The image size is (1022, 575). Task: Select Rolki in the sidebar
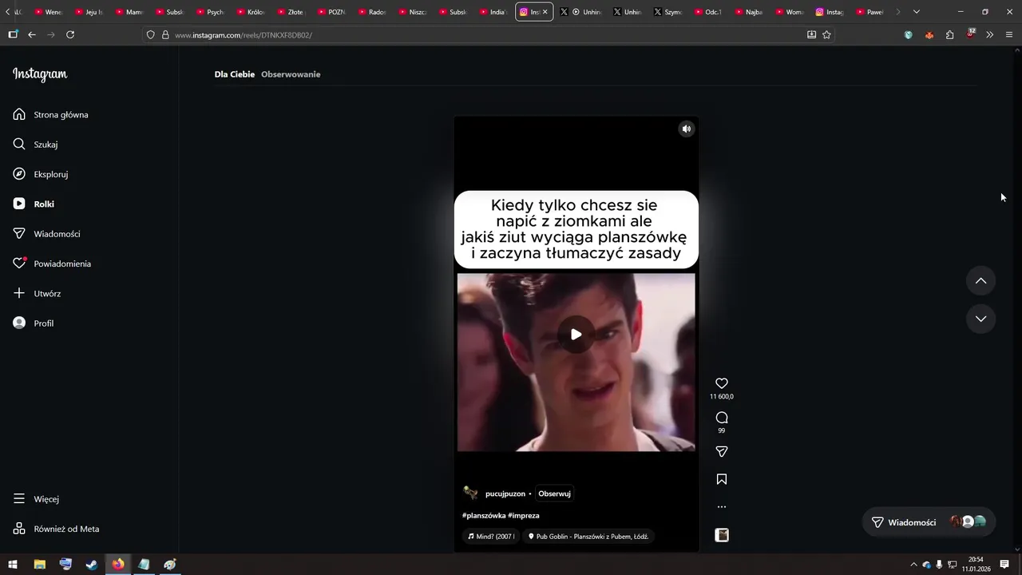[34, 204]
